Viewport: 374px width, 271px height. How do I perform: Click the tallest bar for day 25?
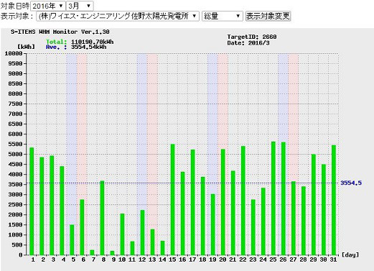(274, 198)
